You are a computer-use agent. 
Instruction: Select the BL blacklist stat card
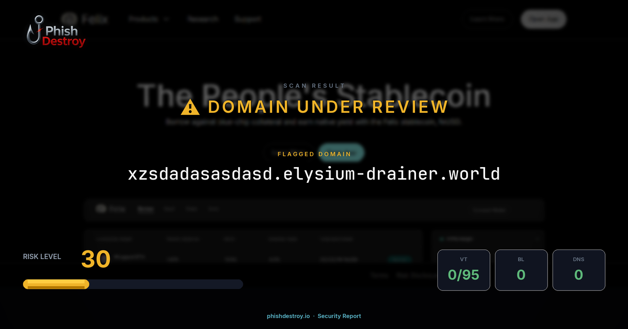(521, 270)
